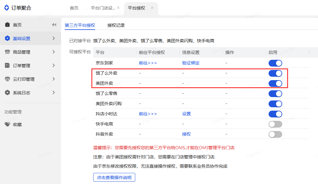Viewport: 318px width, 184px height.
Task: Select the 美团外卖闪购 platform name cell
Action: pyautogui.click(x=108, y=104)
